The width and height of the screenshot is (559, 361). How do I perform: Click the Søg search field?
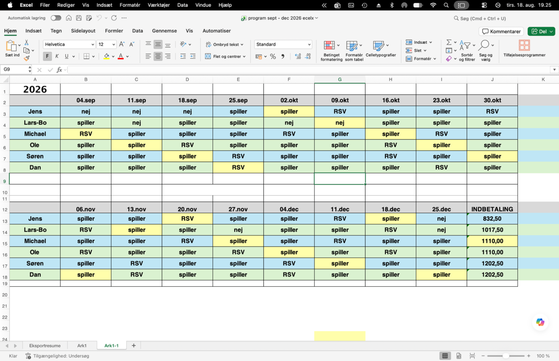click(480, 18)
